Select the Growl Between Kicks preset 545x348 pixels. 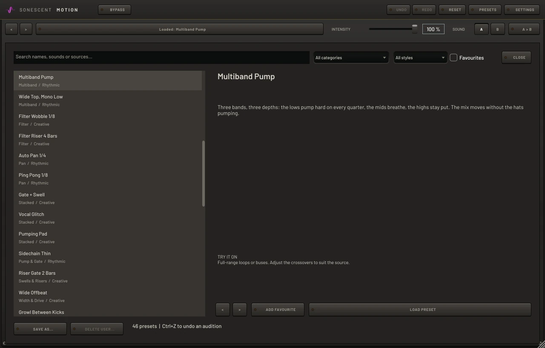(x=108, y=311)
